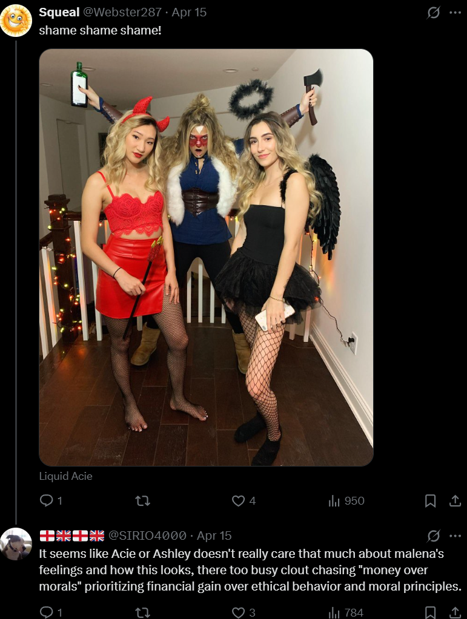Open the Halloween costume photo

206,257
